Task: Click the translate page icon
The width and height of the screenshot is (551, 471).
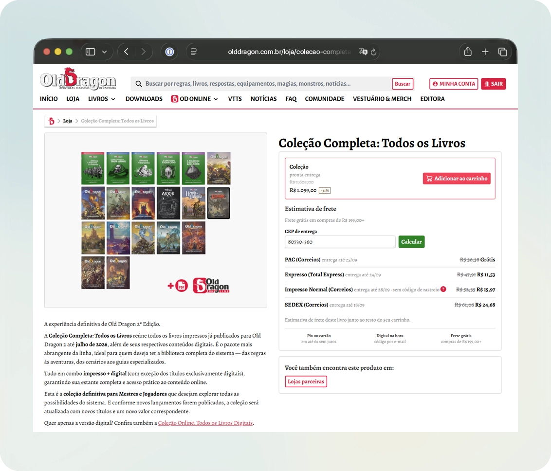Action: coord(363,52)
